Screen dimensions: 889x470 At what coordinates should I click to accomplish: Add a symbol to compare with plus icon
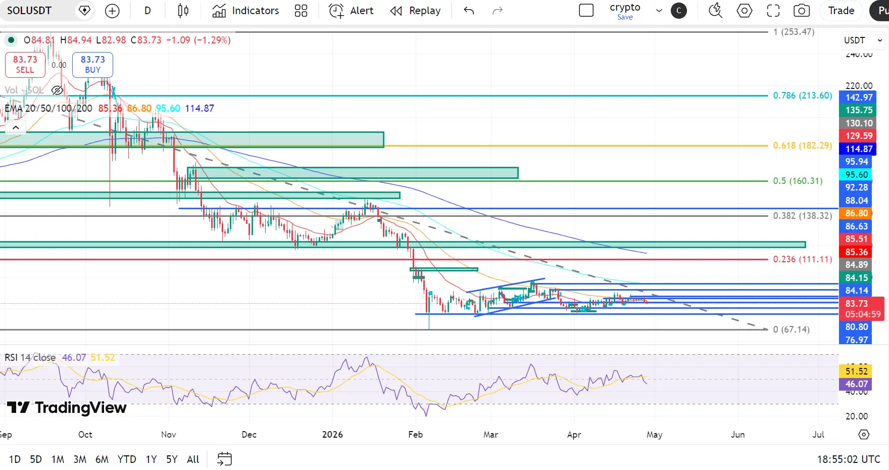click(112, 11)
